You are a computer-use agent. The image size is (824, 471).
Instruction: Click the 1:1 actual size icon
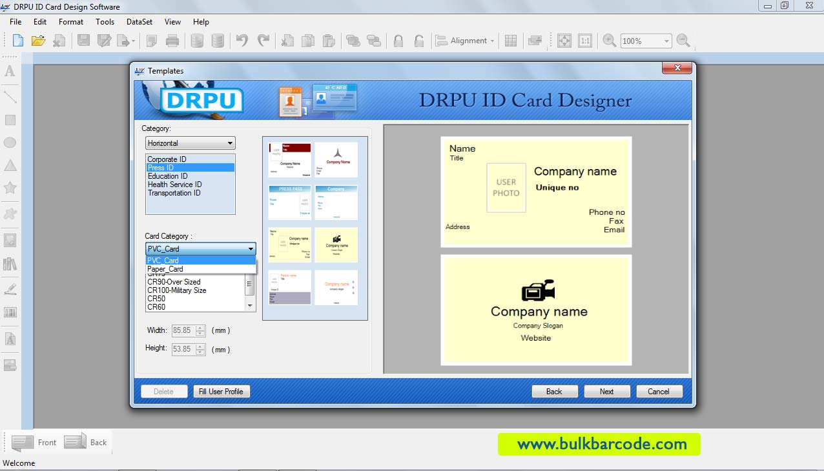(x=585, y=41)
